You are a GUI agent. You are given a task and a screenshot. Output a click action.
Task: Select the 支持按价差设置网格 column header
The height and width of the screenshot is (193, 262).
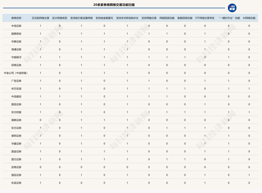[81, 18]
